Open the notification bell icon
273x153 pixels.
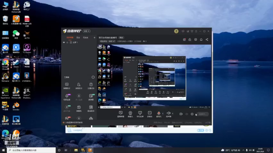point(201,39)
